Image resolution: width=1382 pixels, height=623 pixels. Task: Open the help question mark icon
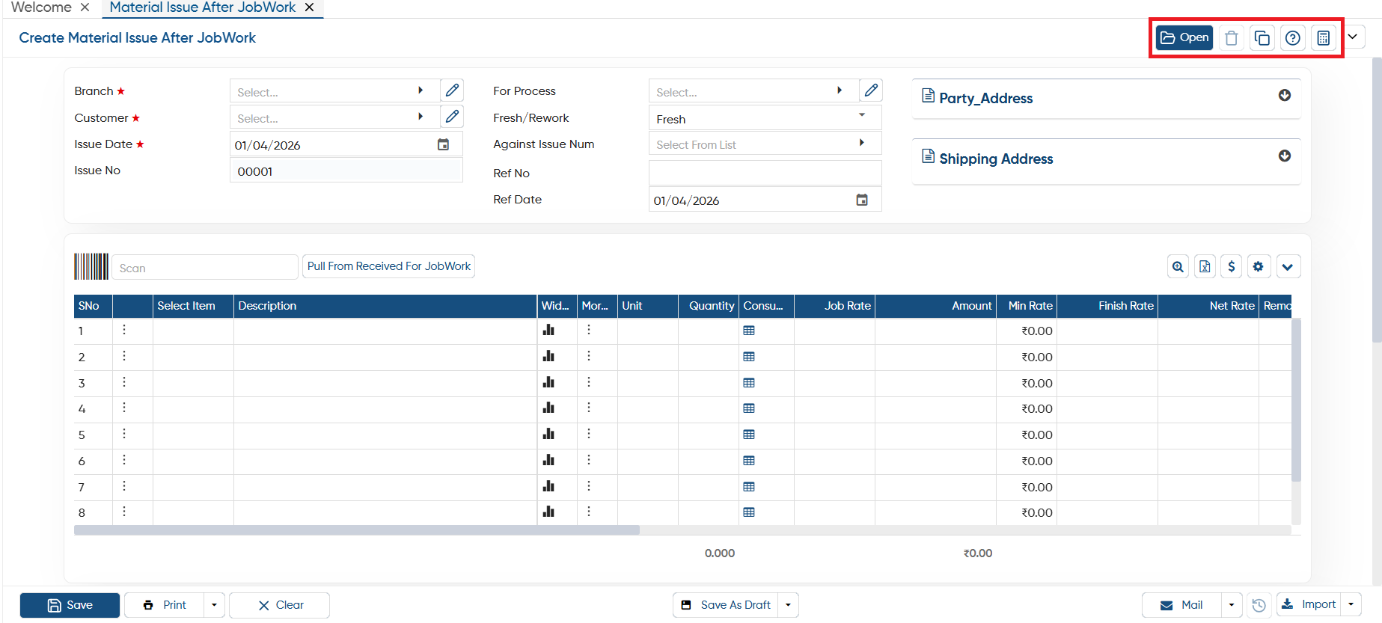(x=1292, y=38)
